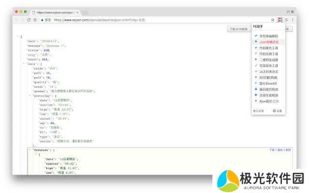
Task: Open the 页面取色工具 color picker tool
Action: [x=269, y=65]
